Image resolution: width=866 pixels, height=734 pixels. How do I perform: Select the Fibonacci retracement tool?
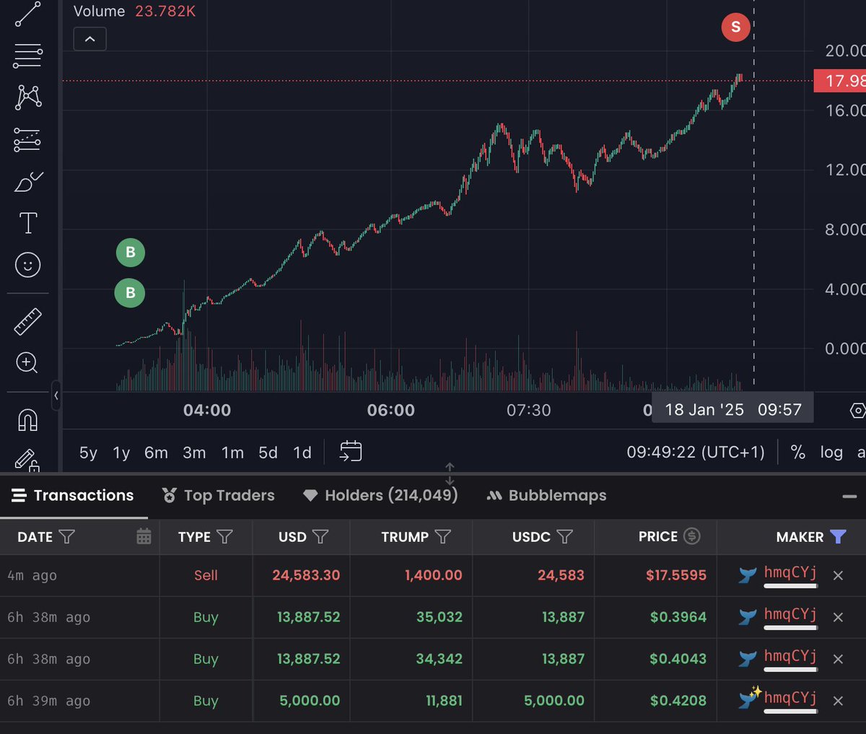(27, 56)
